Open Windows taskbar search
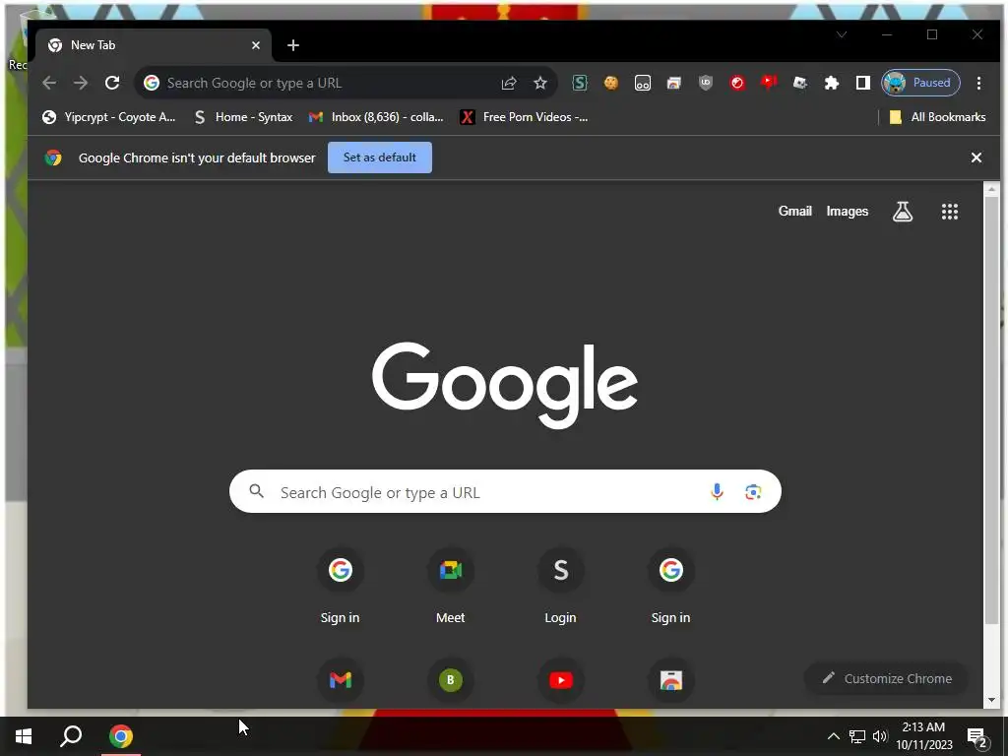 tap(71, 736)
